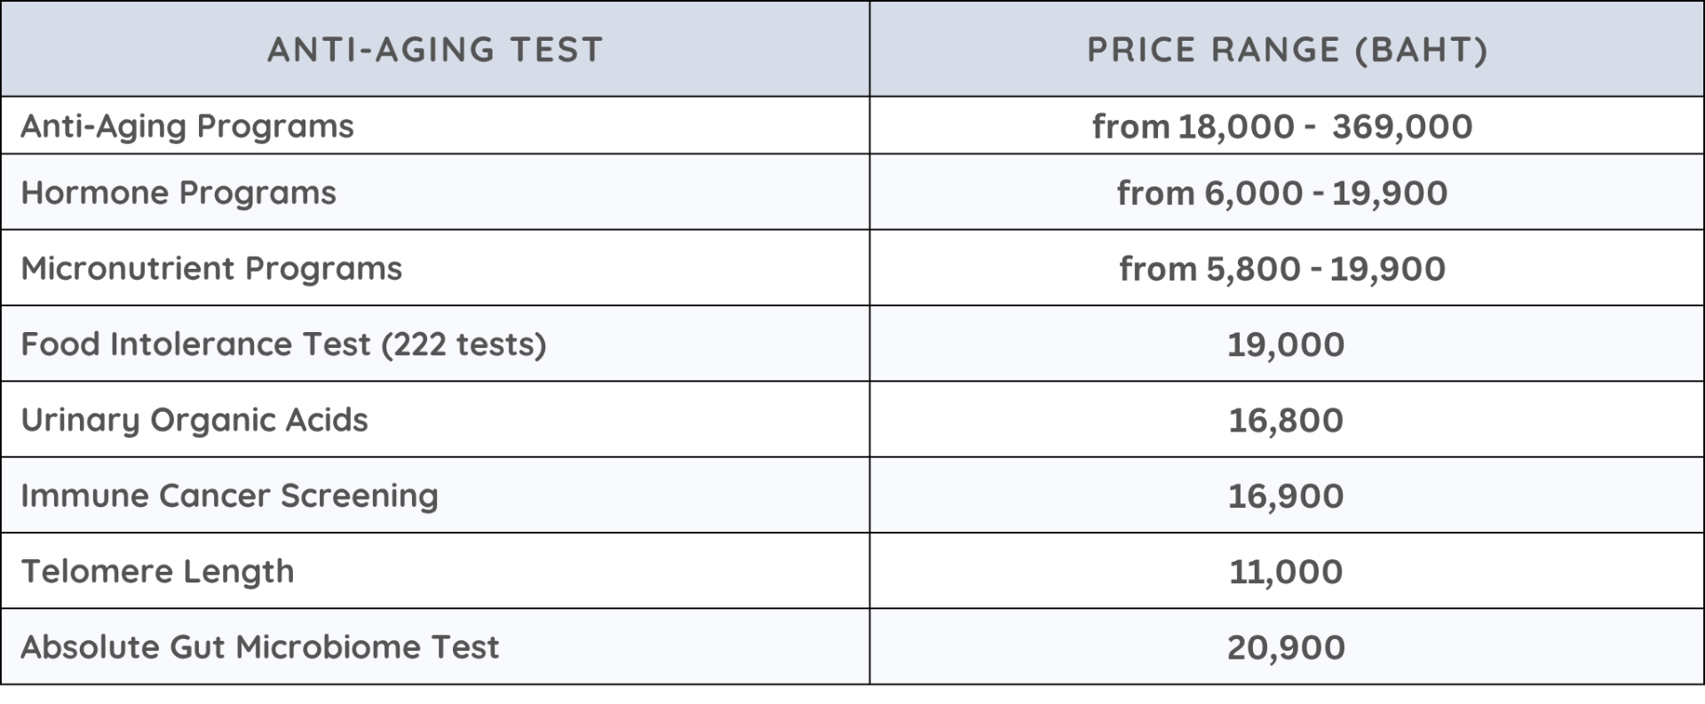The image size is (1705, 704).
Task: Select the Hormone Programs price from 6,000 - 19,900
Action: click(x=1282, y=193)
